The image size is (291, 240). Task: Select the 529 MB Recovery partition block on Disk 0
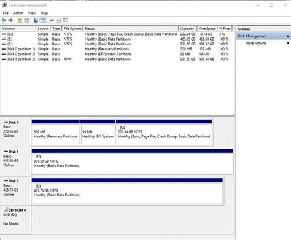pos(56,133)
